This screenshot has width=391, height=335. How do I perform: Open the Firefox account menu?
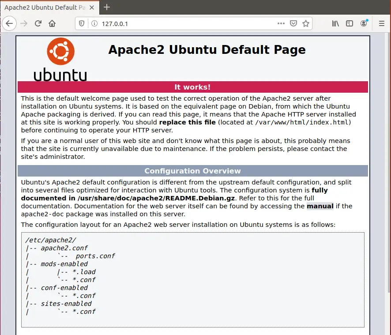click(x=364, y=23)
